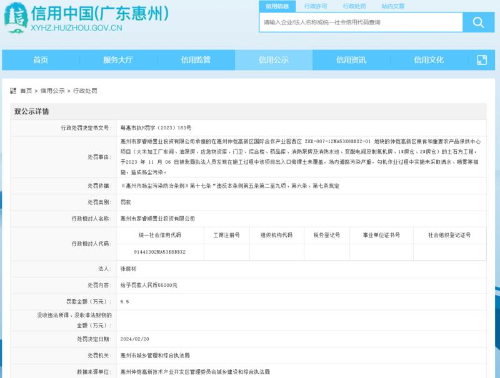Screen dimensions: 500x378
Task: Select the 信用信息 search tab
Action: click(x=277, y=6)
